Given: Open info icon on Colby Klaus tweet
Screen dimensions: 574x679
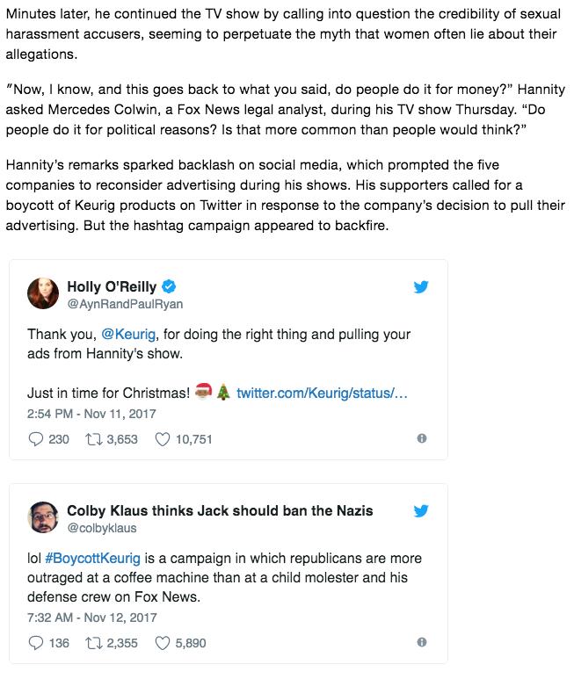Looking at the screenshot, I should (x=422, y=642).
